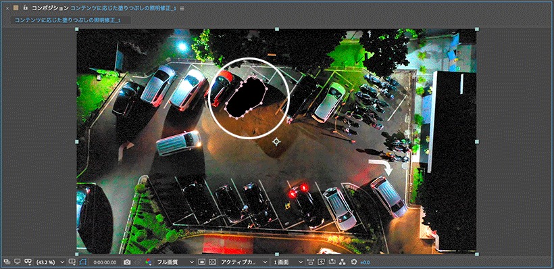Screen dimensions: 554x269
Task: Click the +0.0 exposure value
Action: (365, 262)
